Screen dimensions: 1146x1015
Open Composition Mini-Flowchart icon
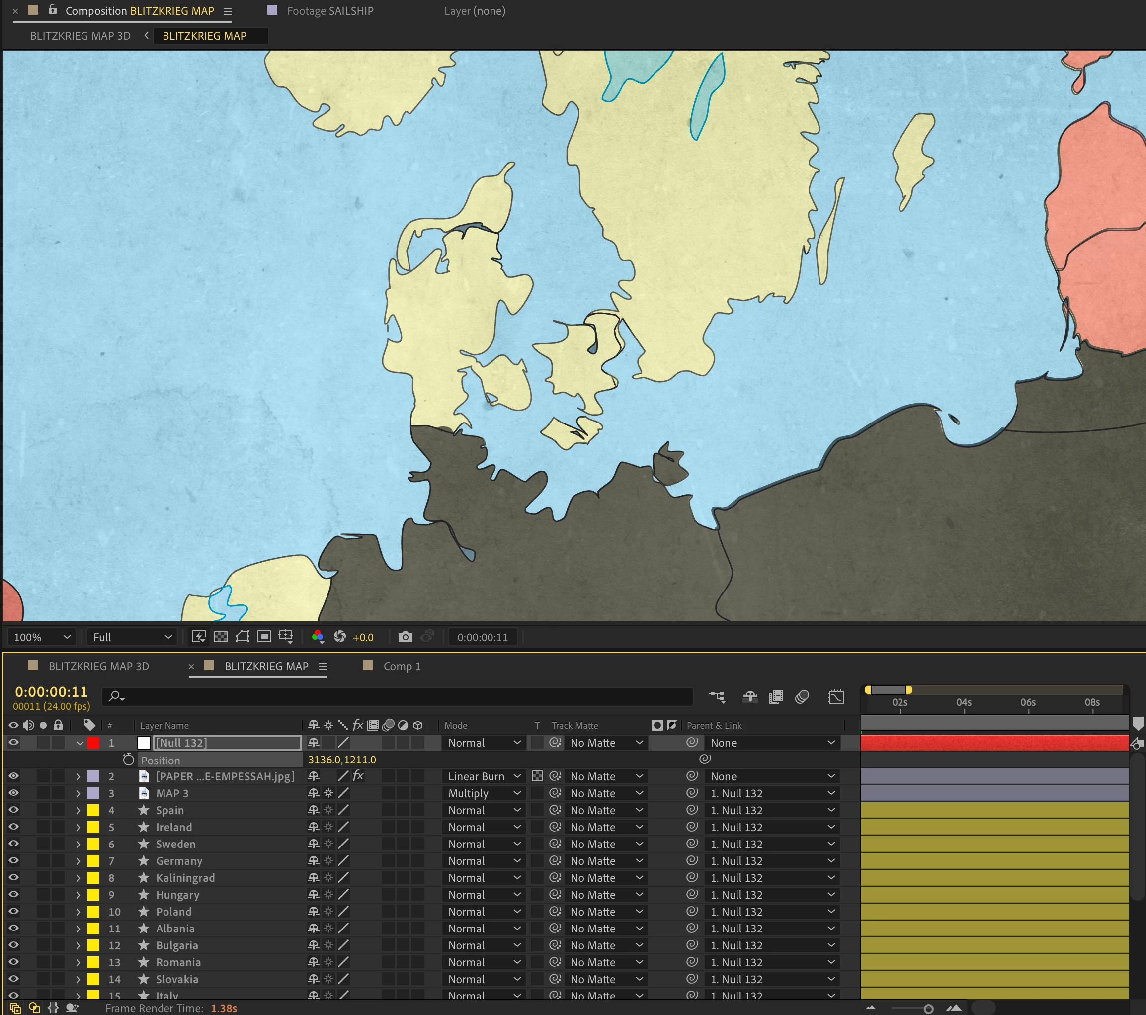pyautogui.click(x=717, y=696)
